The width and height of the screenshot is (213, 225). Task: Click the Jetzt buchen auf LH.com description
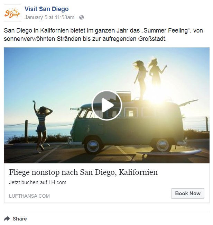[38, 182]
